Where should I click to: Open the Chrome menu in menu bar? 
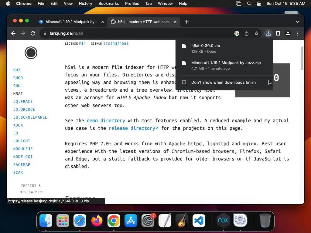point(24,4)
